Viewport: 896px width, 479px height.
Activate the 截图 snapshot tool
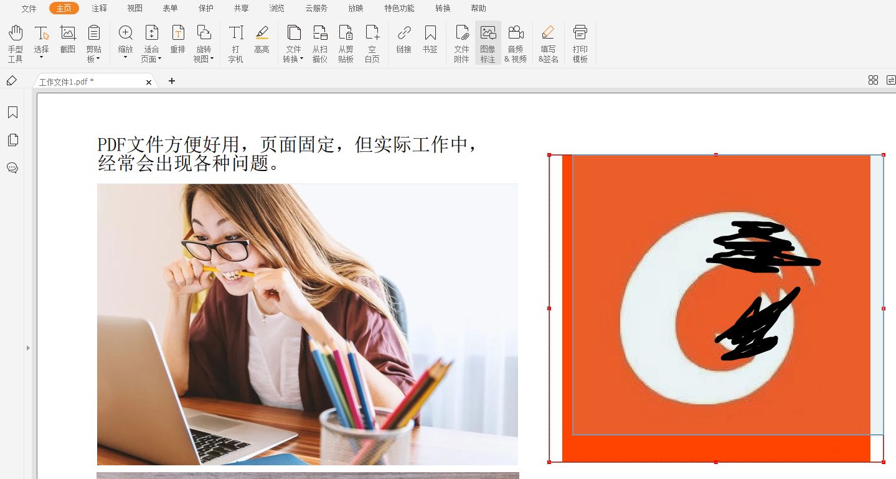click(x=67, y=43)
